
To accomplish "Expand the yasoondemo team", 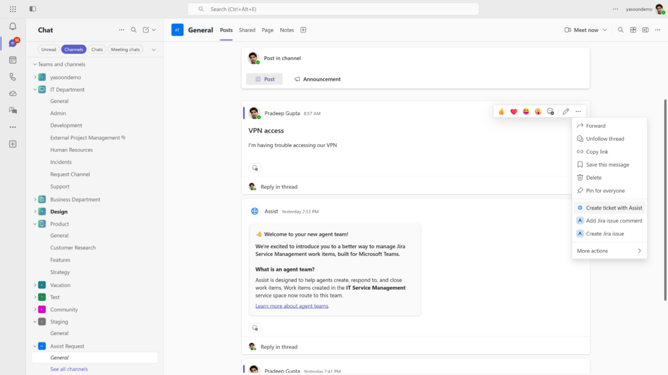I will click(x=35, y=77).
